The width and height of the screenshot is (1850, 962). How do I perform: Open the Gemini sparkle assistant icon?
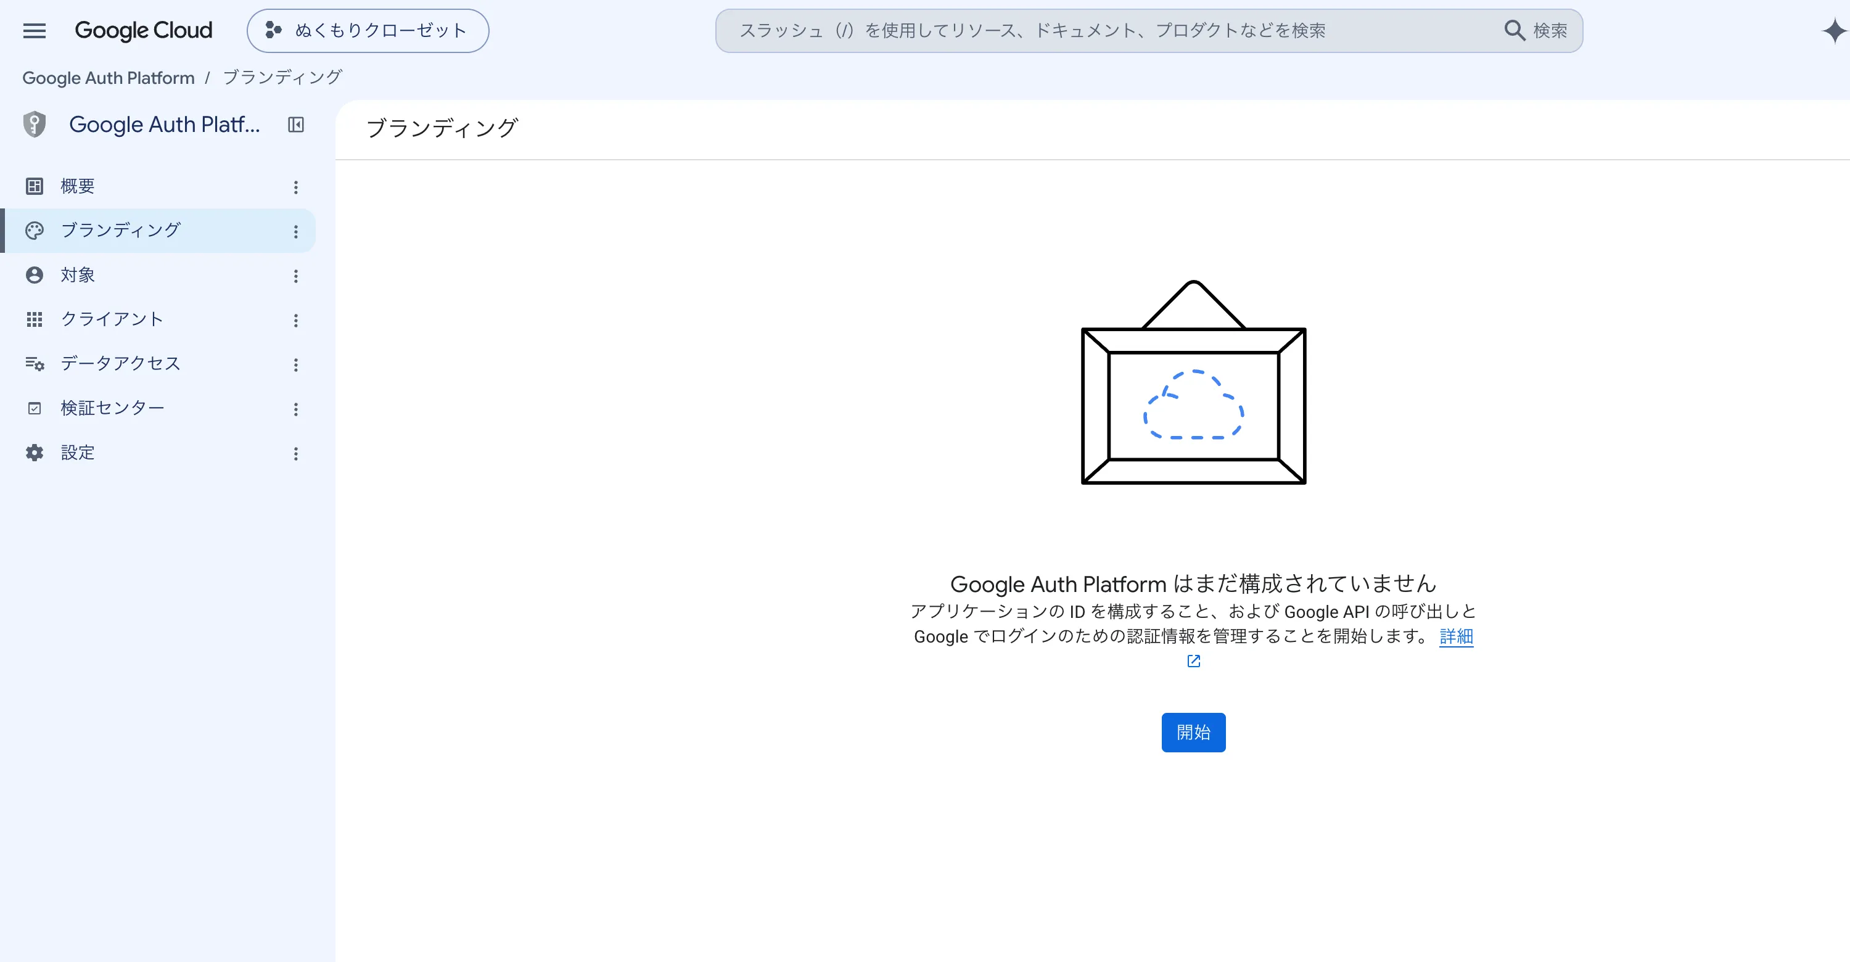pyautogui.click(x=1834, y=31)
